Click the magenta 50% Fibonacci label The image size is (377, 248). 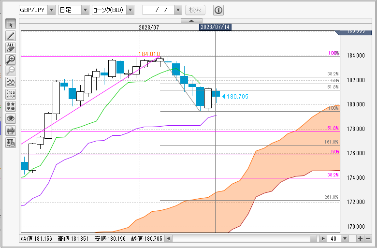pos(335,151)
